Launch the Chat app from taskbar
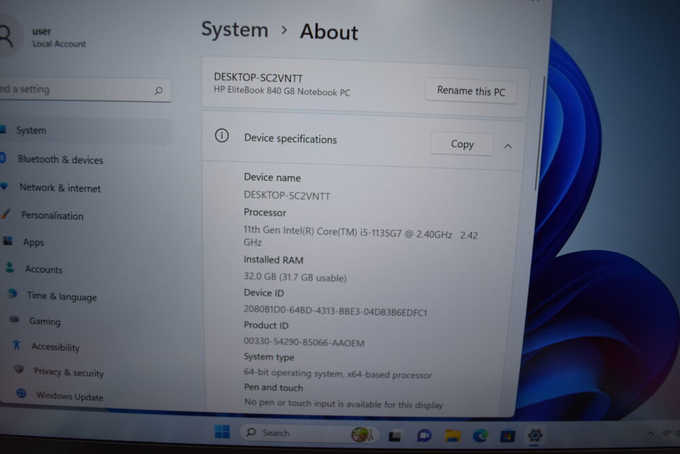Image resolution: width=680 pixels, height=454 pixels. (424, 436)
